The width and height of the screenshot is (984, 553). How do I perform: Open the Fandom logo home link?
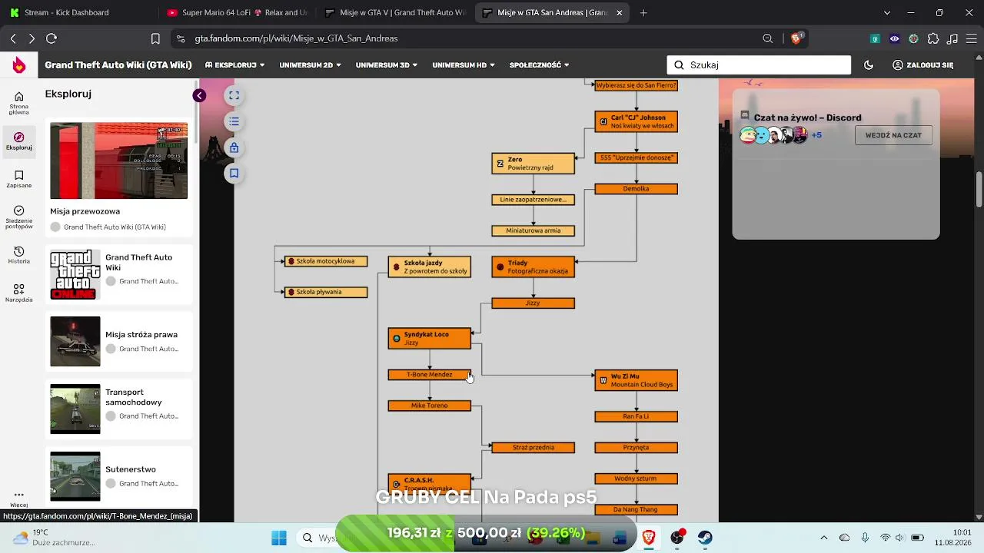pyautogui.click(x=19, y=65)
